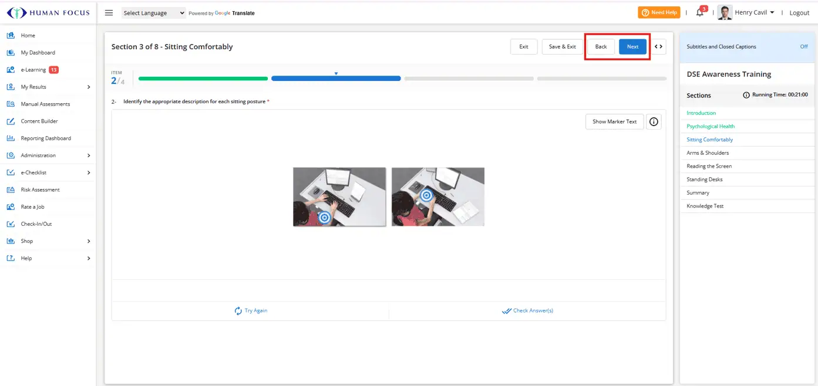Click Check Answer(s) link

[527, 311]
